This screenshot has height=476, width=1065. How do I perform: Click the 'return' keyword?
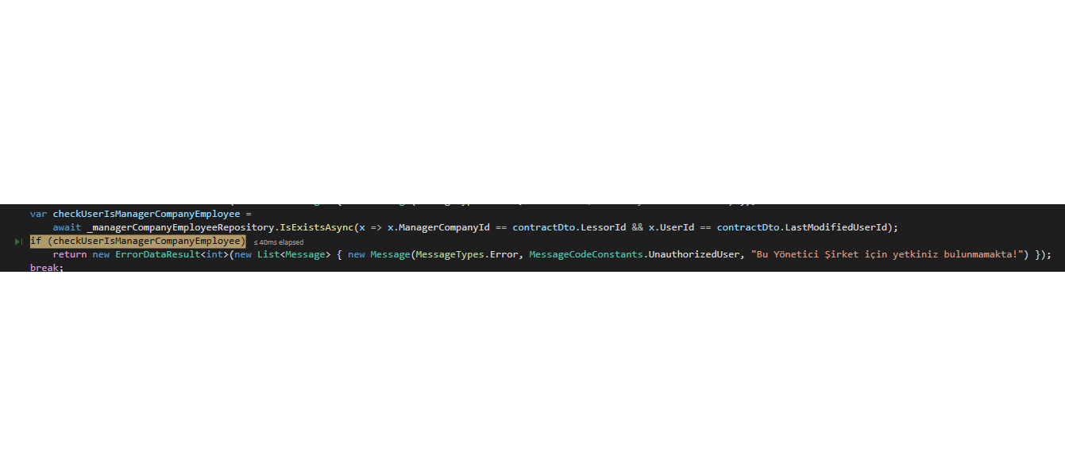click(x=70, y=254)
